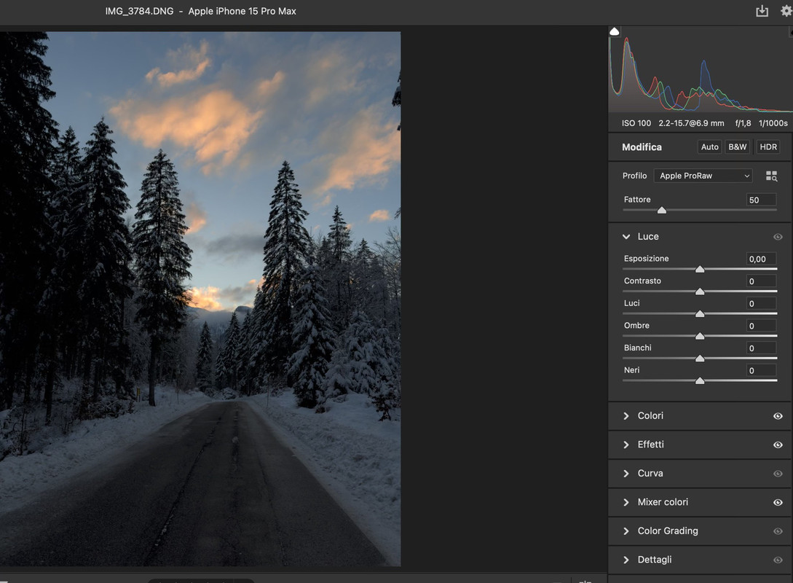Image resolution: width=793 pixels, height=583 pixels.
Task: Click the snowy forest road photo preview
Action: tap(200, 299)
